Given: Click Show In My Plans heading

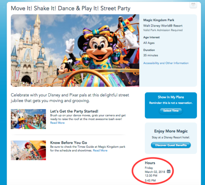Looking at the screenshot, I should (171, 97).
